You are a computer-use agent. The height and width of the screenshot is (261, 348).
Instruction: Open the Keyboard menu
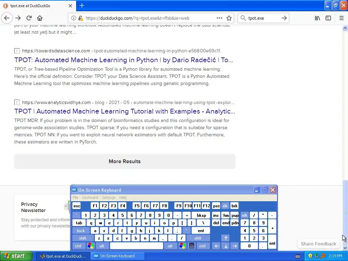click(90, 197)
